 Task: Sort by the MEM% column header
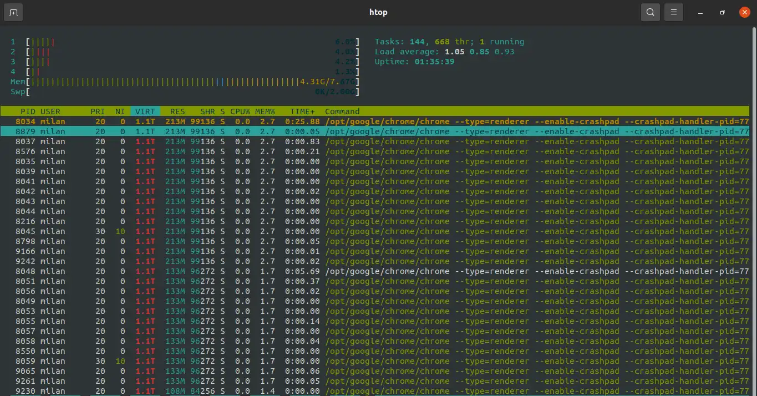click(265, 111)
